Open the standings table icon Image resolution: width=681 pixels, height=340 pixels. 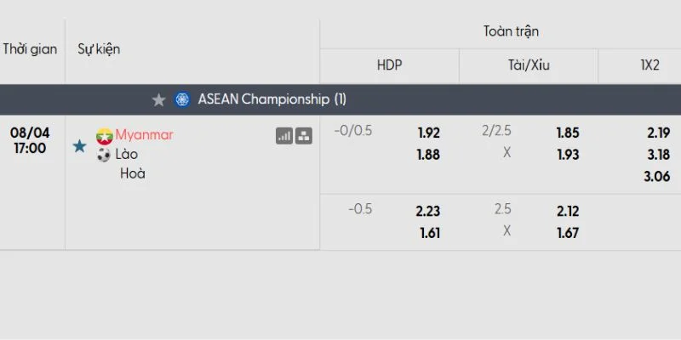click(x=304, y=136)
